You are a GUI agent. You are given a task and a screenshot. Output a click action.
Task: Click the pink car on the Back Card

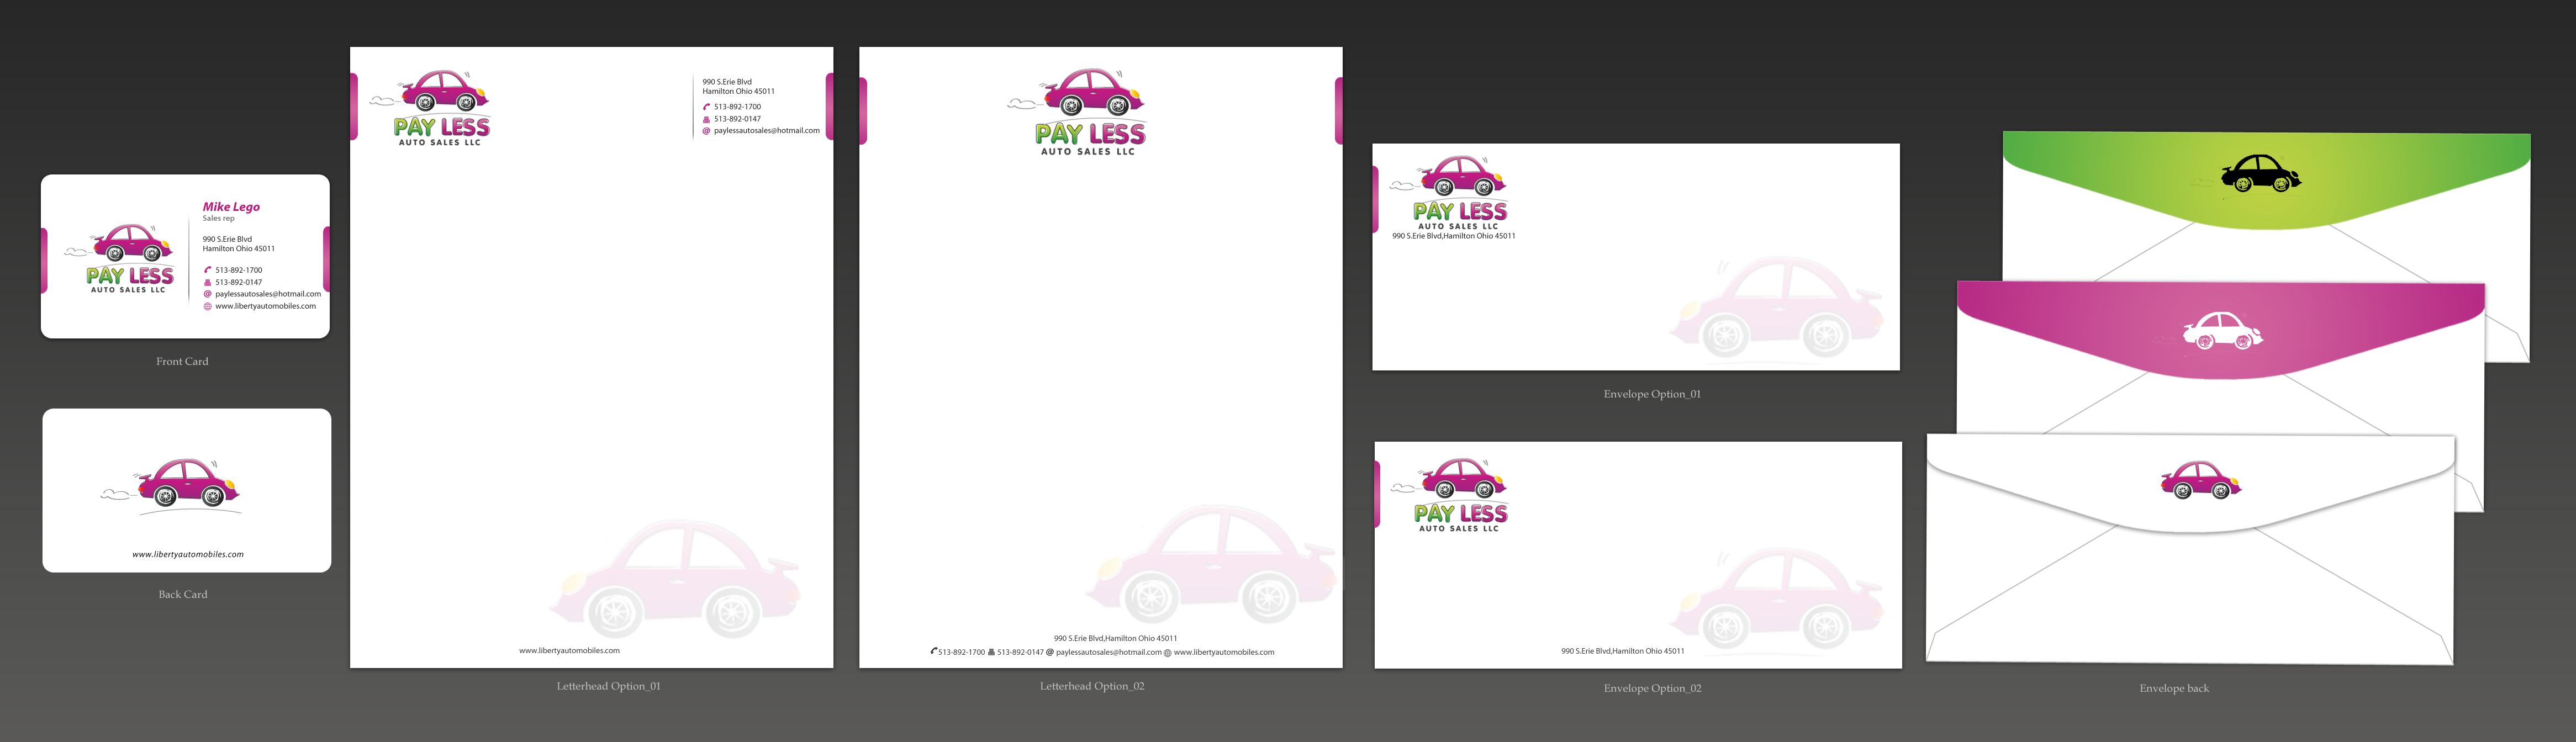pos(187,483)
